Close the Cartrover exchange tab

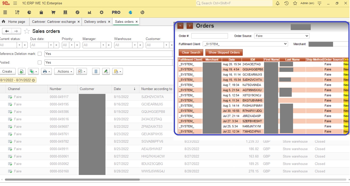(x=79, y=22)
